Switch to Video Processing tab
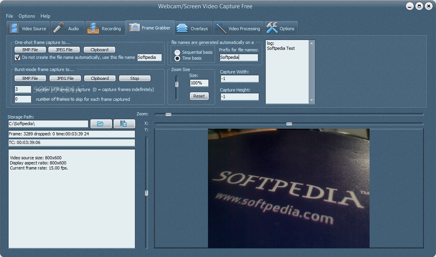Viewport: 436px width, 257px height. pyautogui.click(x=238, y=28)
